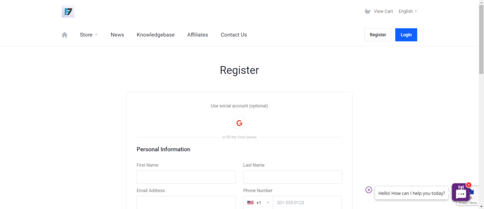This screenshot has height=209, width=484.
Task: Navigate to Knowledgebase
Action: point(156,35)
